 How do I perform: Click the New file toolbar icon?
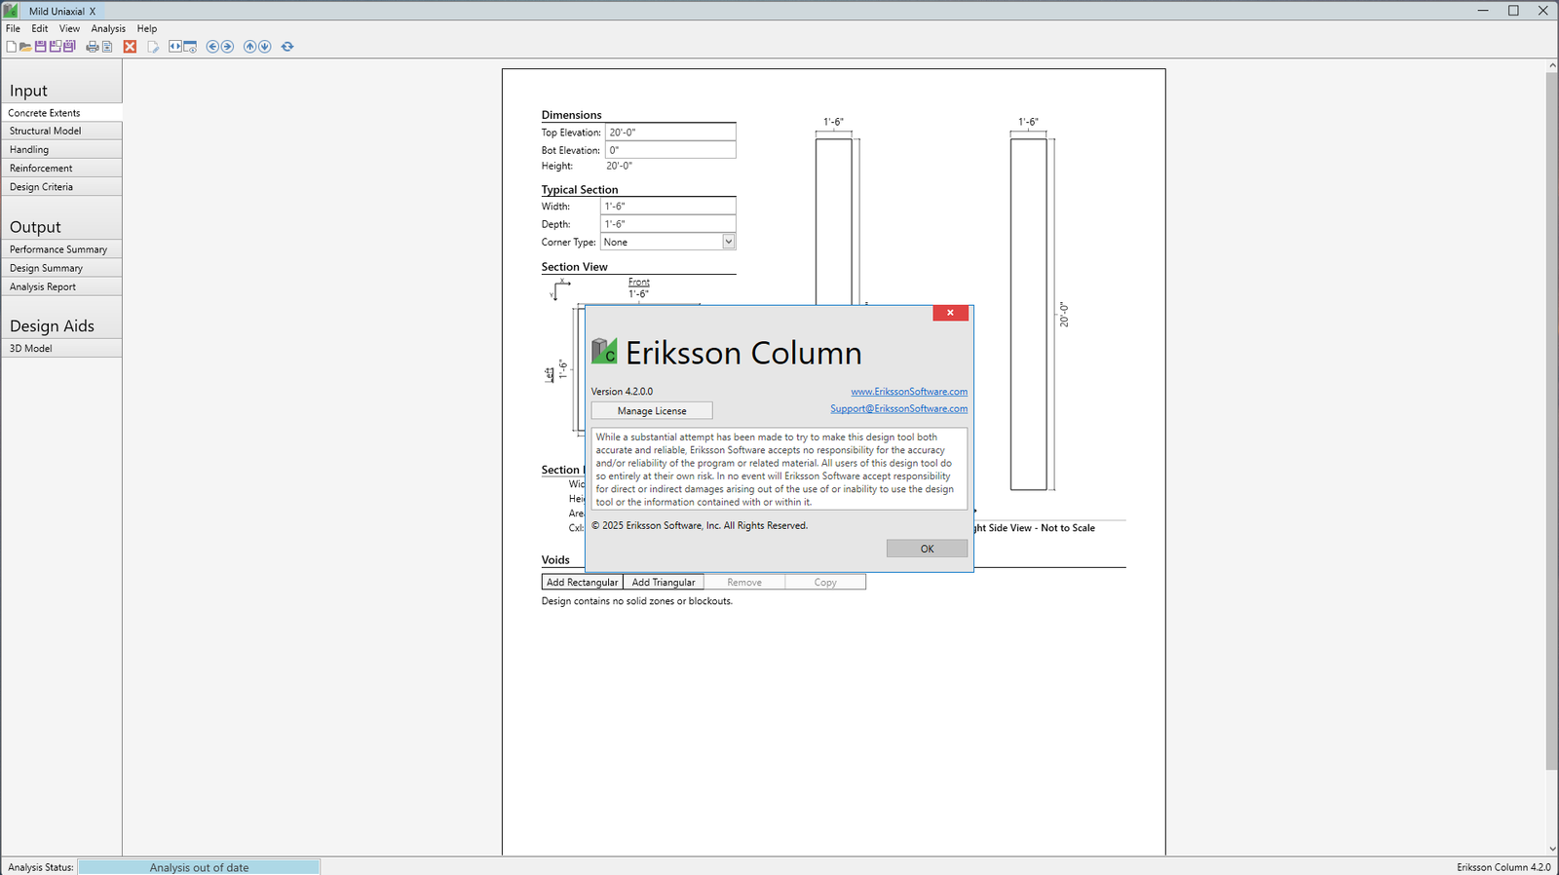[11, 47]
